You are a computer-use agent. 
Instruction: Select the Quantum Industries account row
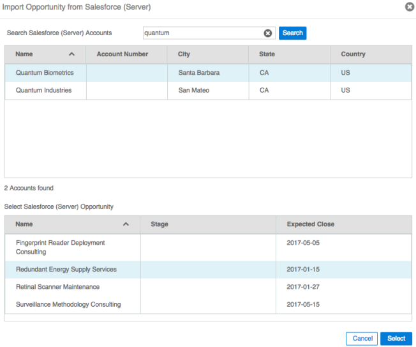[43, 91]
